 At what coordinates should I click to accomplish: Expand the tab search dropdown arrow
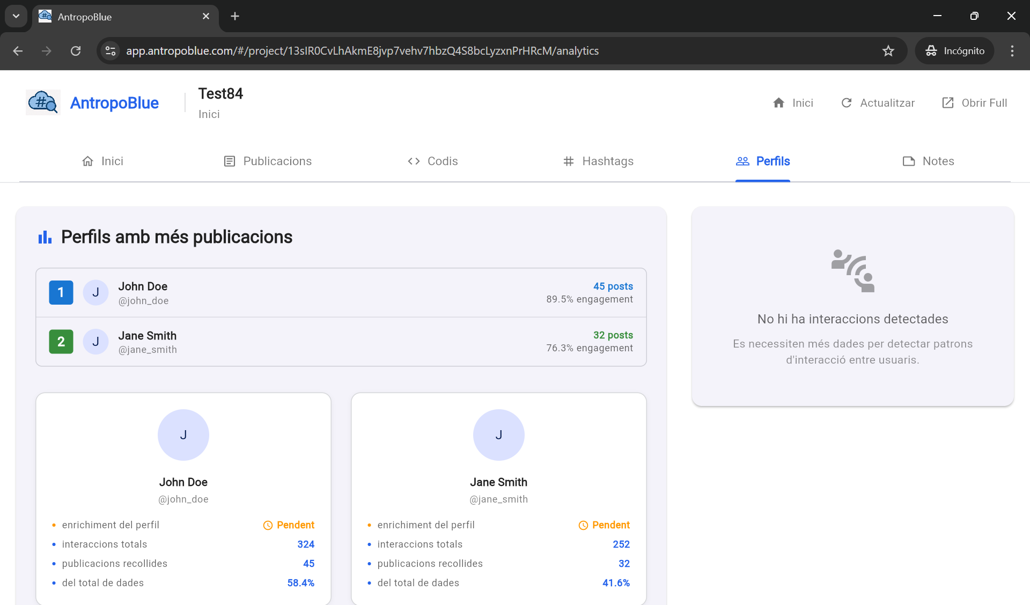tap(16, 16)
